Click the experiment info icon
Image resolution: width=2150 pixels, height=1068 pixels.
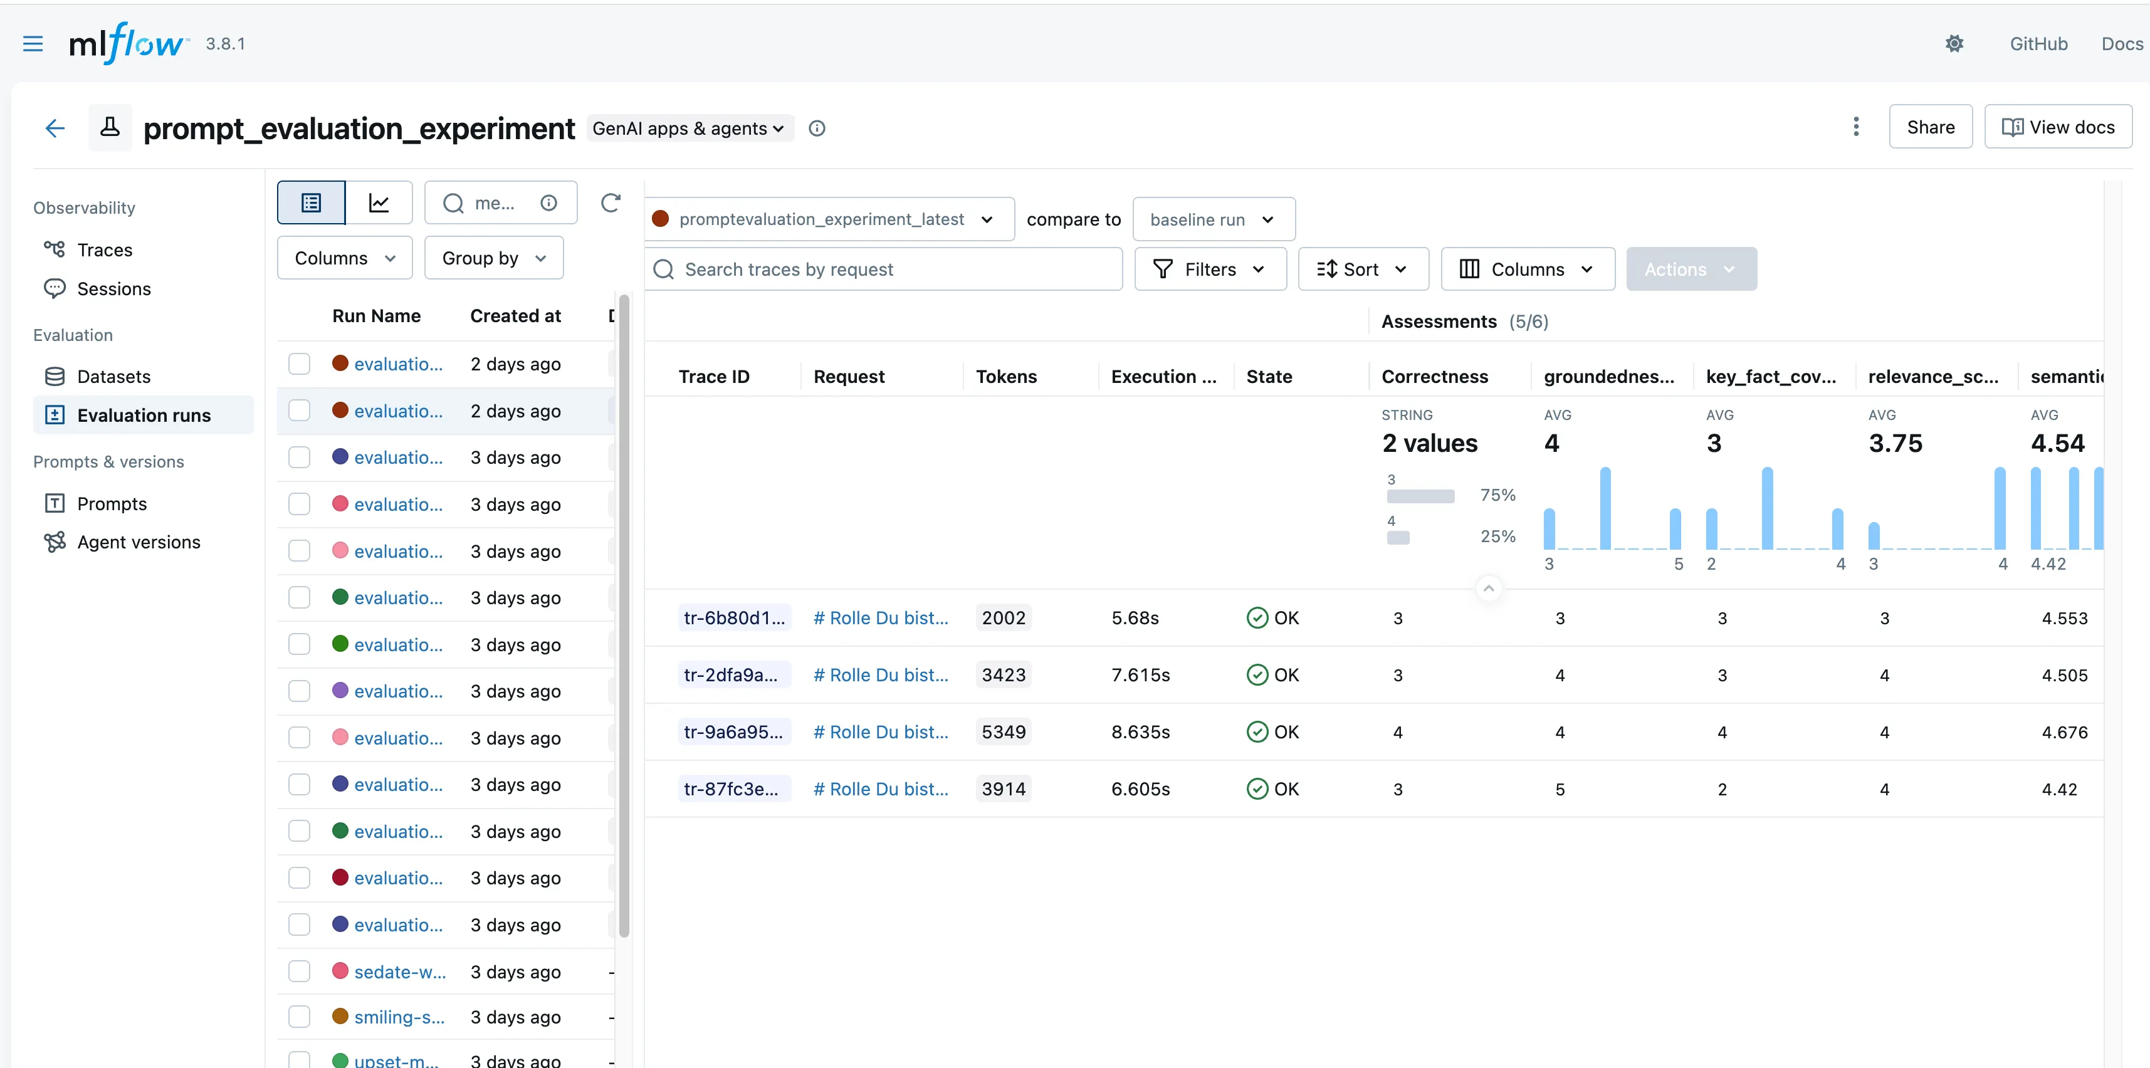pos(817,128)
